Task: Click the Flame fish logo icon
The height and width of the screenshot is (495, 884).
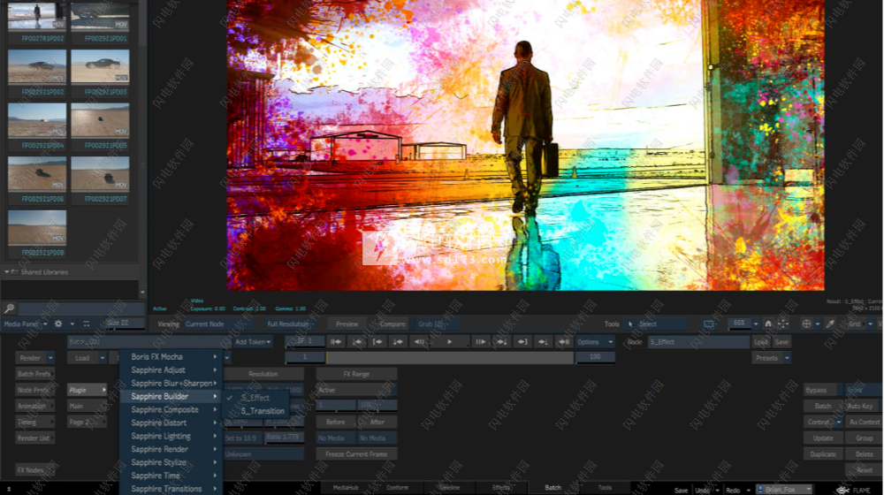Action: coord(842,490)
